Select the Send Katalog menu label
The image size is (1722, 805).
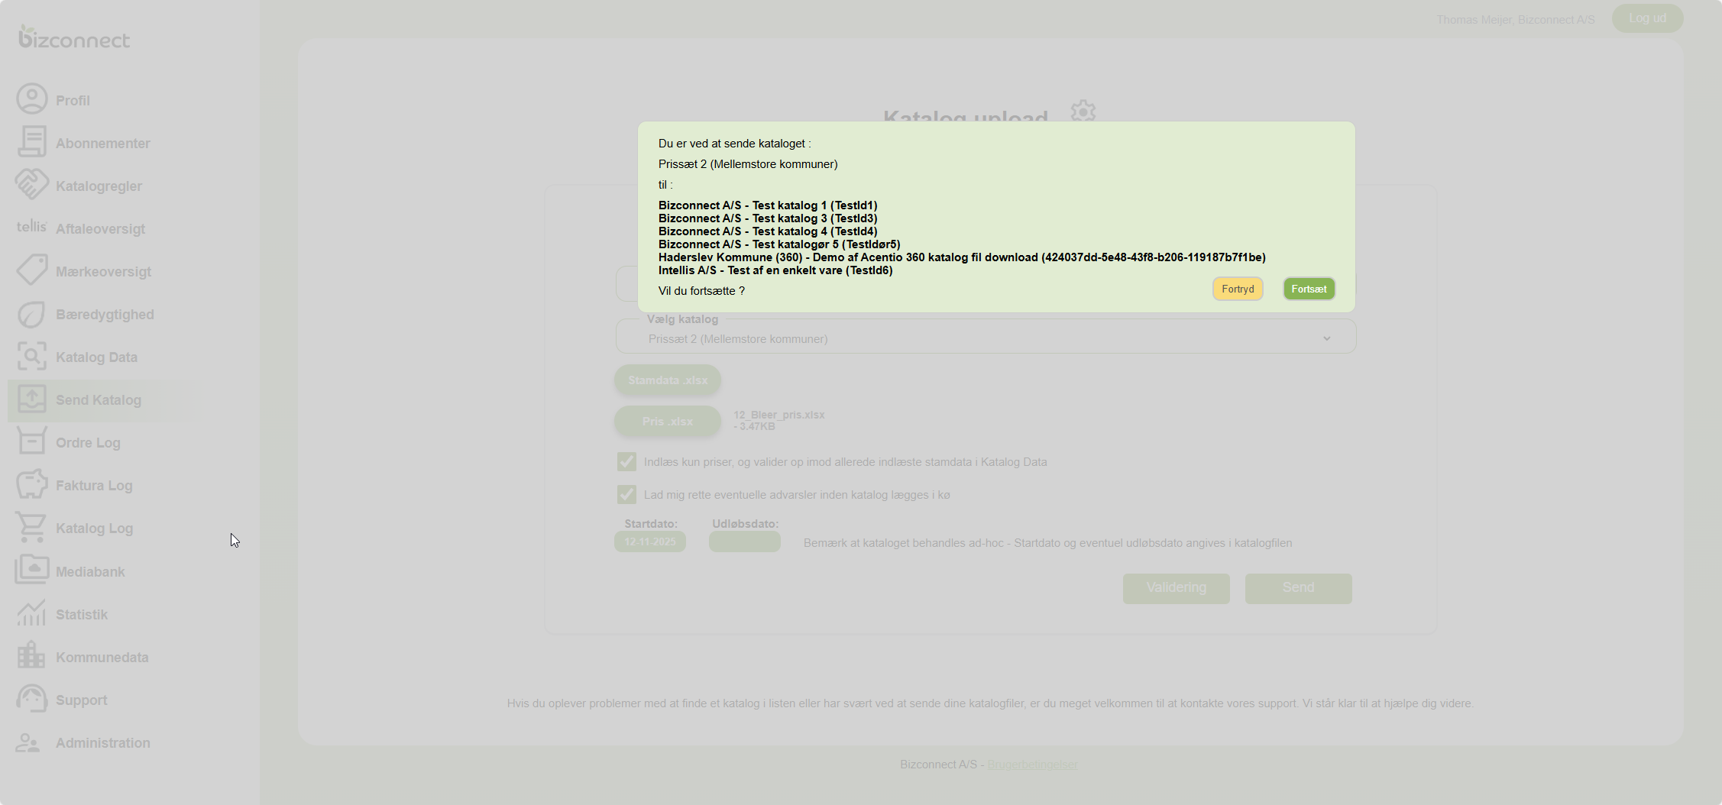99,399
